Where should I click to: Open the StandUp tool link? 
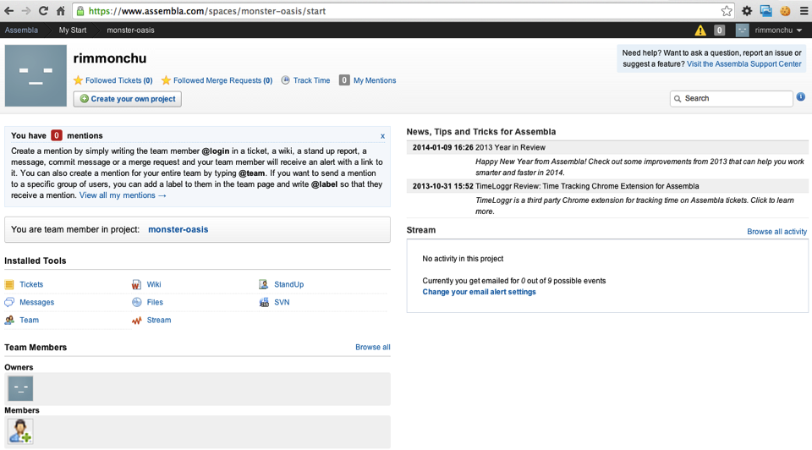289,284
